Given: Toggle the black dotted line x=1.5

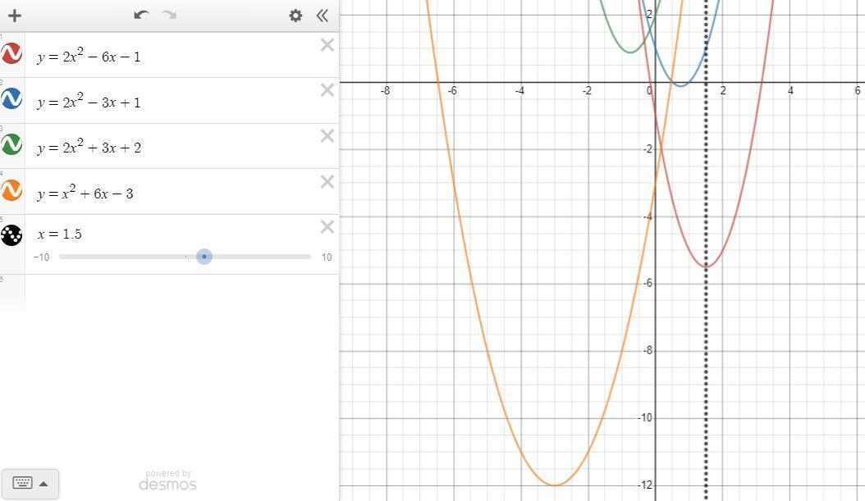Looking at the screenshot, I should (x=11, y=235).
